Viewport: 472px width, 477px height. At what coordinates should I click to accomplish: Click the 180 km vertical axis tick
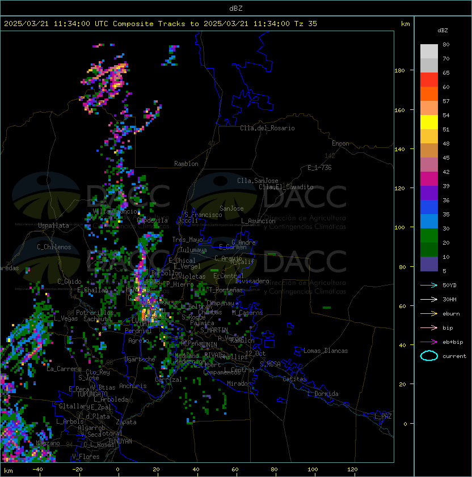pos(399,71)
